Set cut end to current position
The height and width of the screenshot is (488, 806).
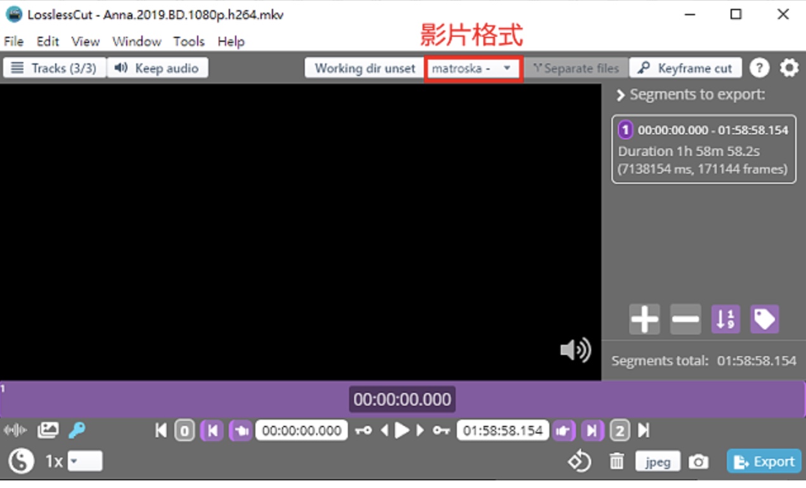(x=563, y=432)
